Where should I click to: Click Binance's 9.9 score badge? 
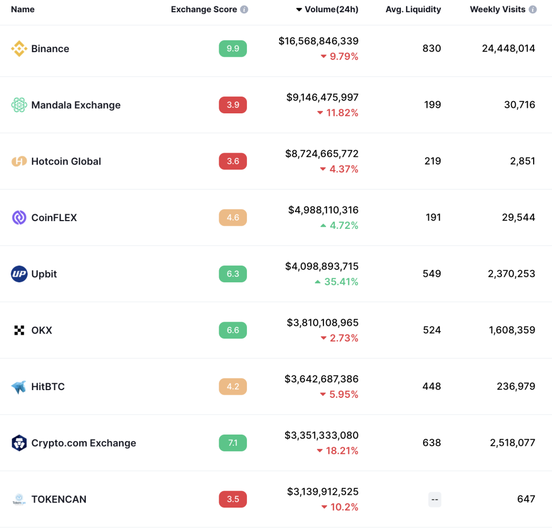point(233,49)
